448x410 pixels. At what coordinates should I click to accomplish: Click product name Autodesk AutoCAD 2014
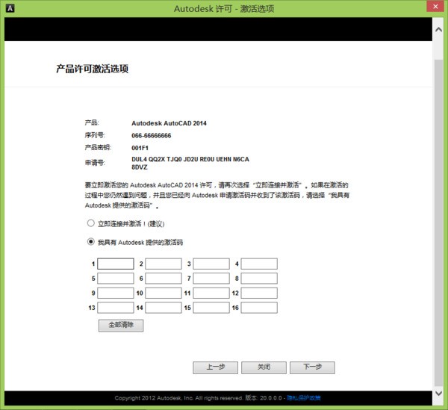click(x=169, y=123)
